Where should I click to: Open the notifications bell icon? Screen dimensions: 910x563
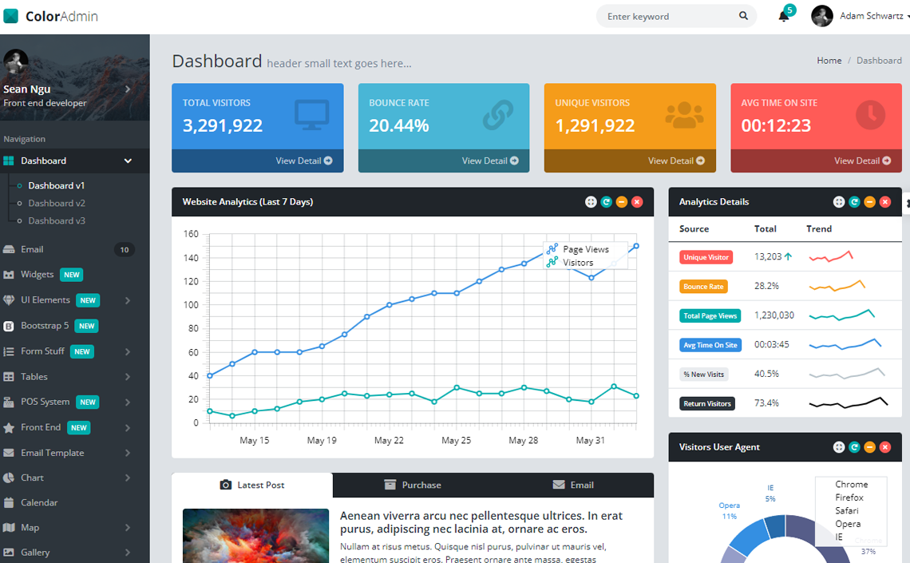[x=784, y=16]
